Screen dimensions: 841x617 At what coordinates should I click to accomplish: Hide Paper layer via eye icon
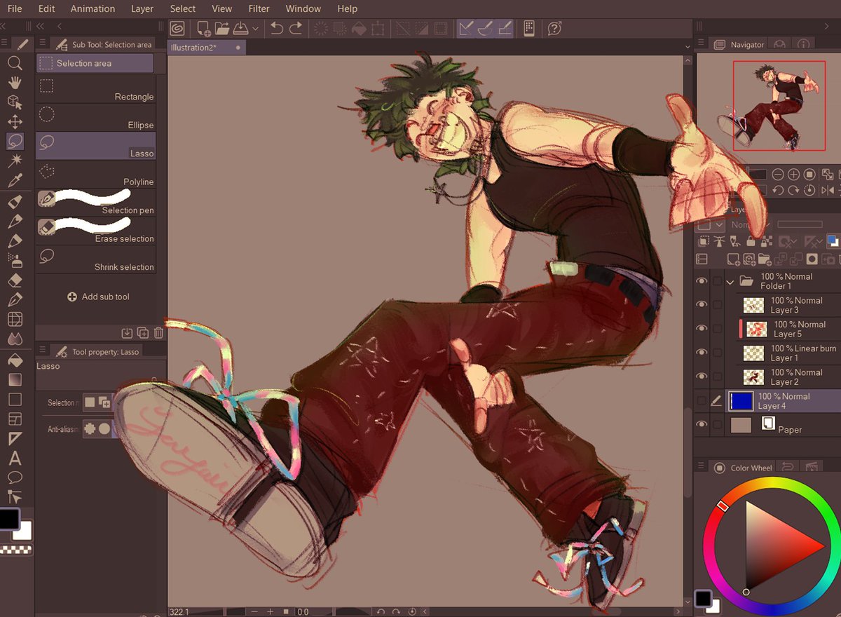[x=702, y=425]
